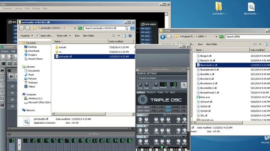Select FX-Mixer channel 8

74,141
